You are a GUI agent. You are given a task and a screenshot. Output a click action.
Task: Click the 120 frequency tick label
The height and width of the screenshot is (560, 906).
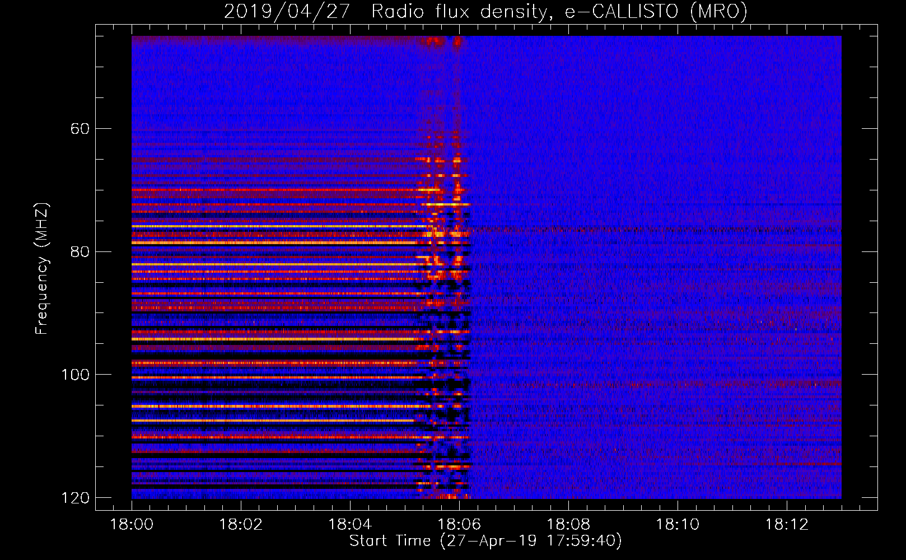pyautogui.click(x=75, y=498)
